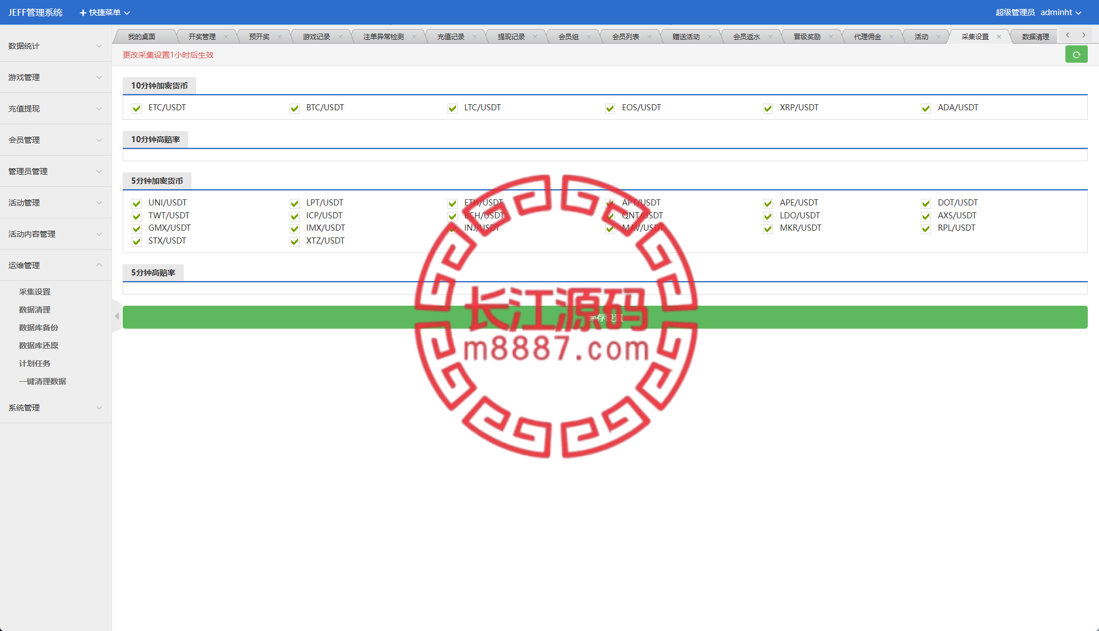Uncheck the BTC/USDT checkbox
The image size is (1099, 631).
[295, 108]
